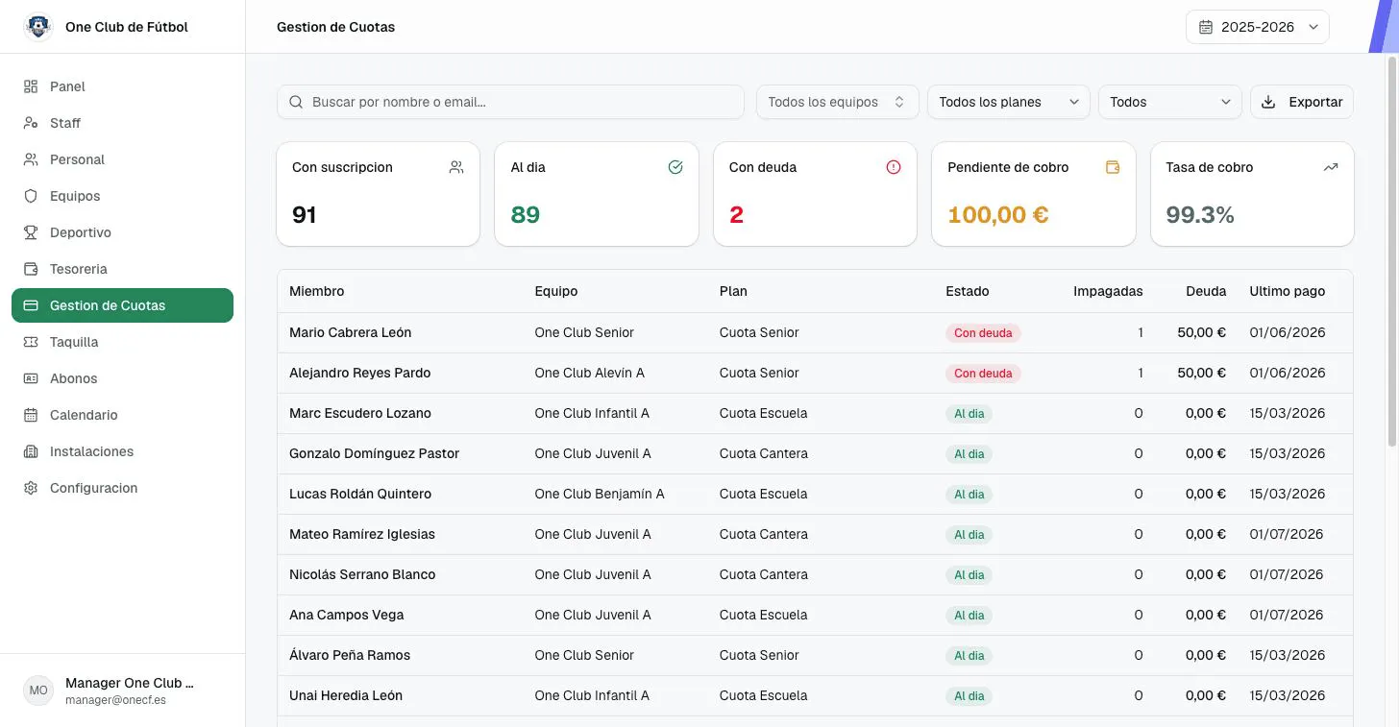Open the Manager One Club profile button
Image resolution: width=1399 pixels, height=727 pixels.
(122, 691)
